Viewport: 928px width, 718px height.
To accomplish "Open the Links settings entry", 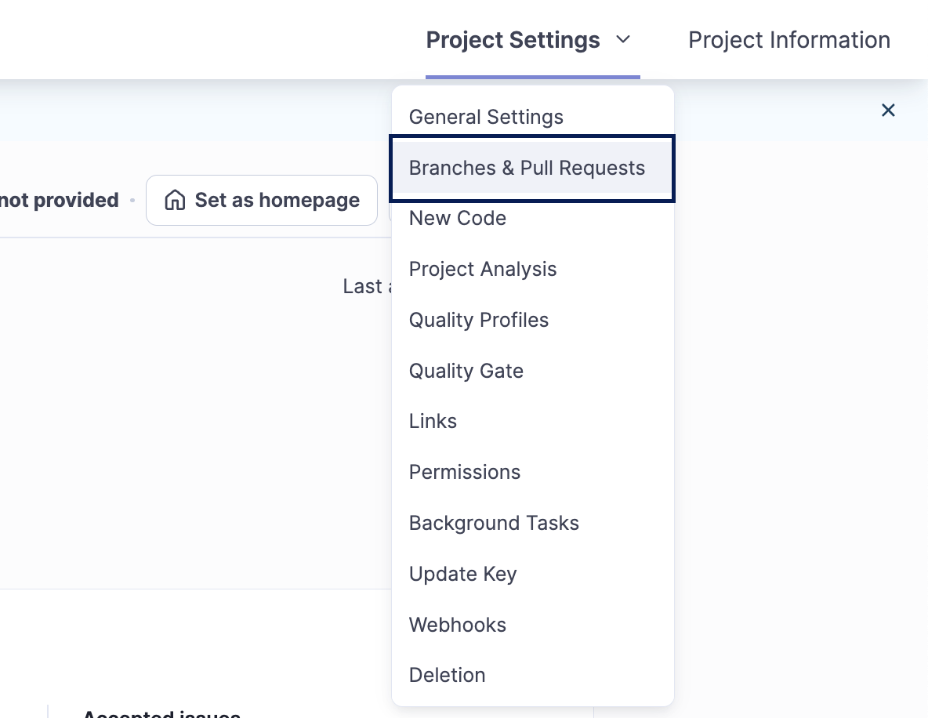I will (x=433, y=421).
